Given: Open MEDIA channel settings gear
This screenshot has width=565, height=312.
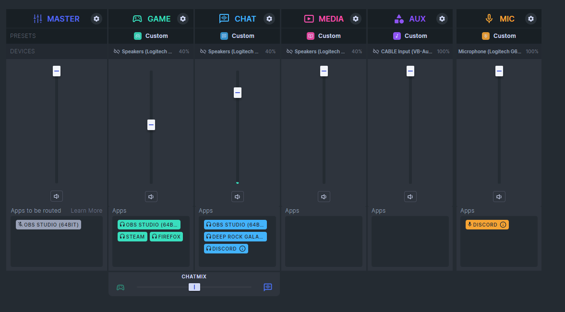Looking at the screenshot, I should click(356, 19).
